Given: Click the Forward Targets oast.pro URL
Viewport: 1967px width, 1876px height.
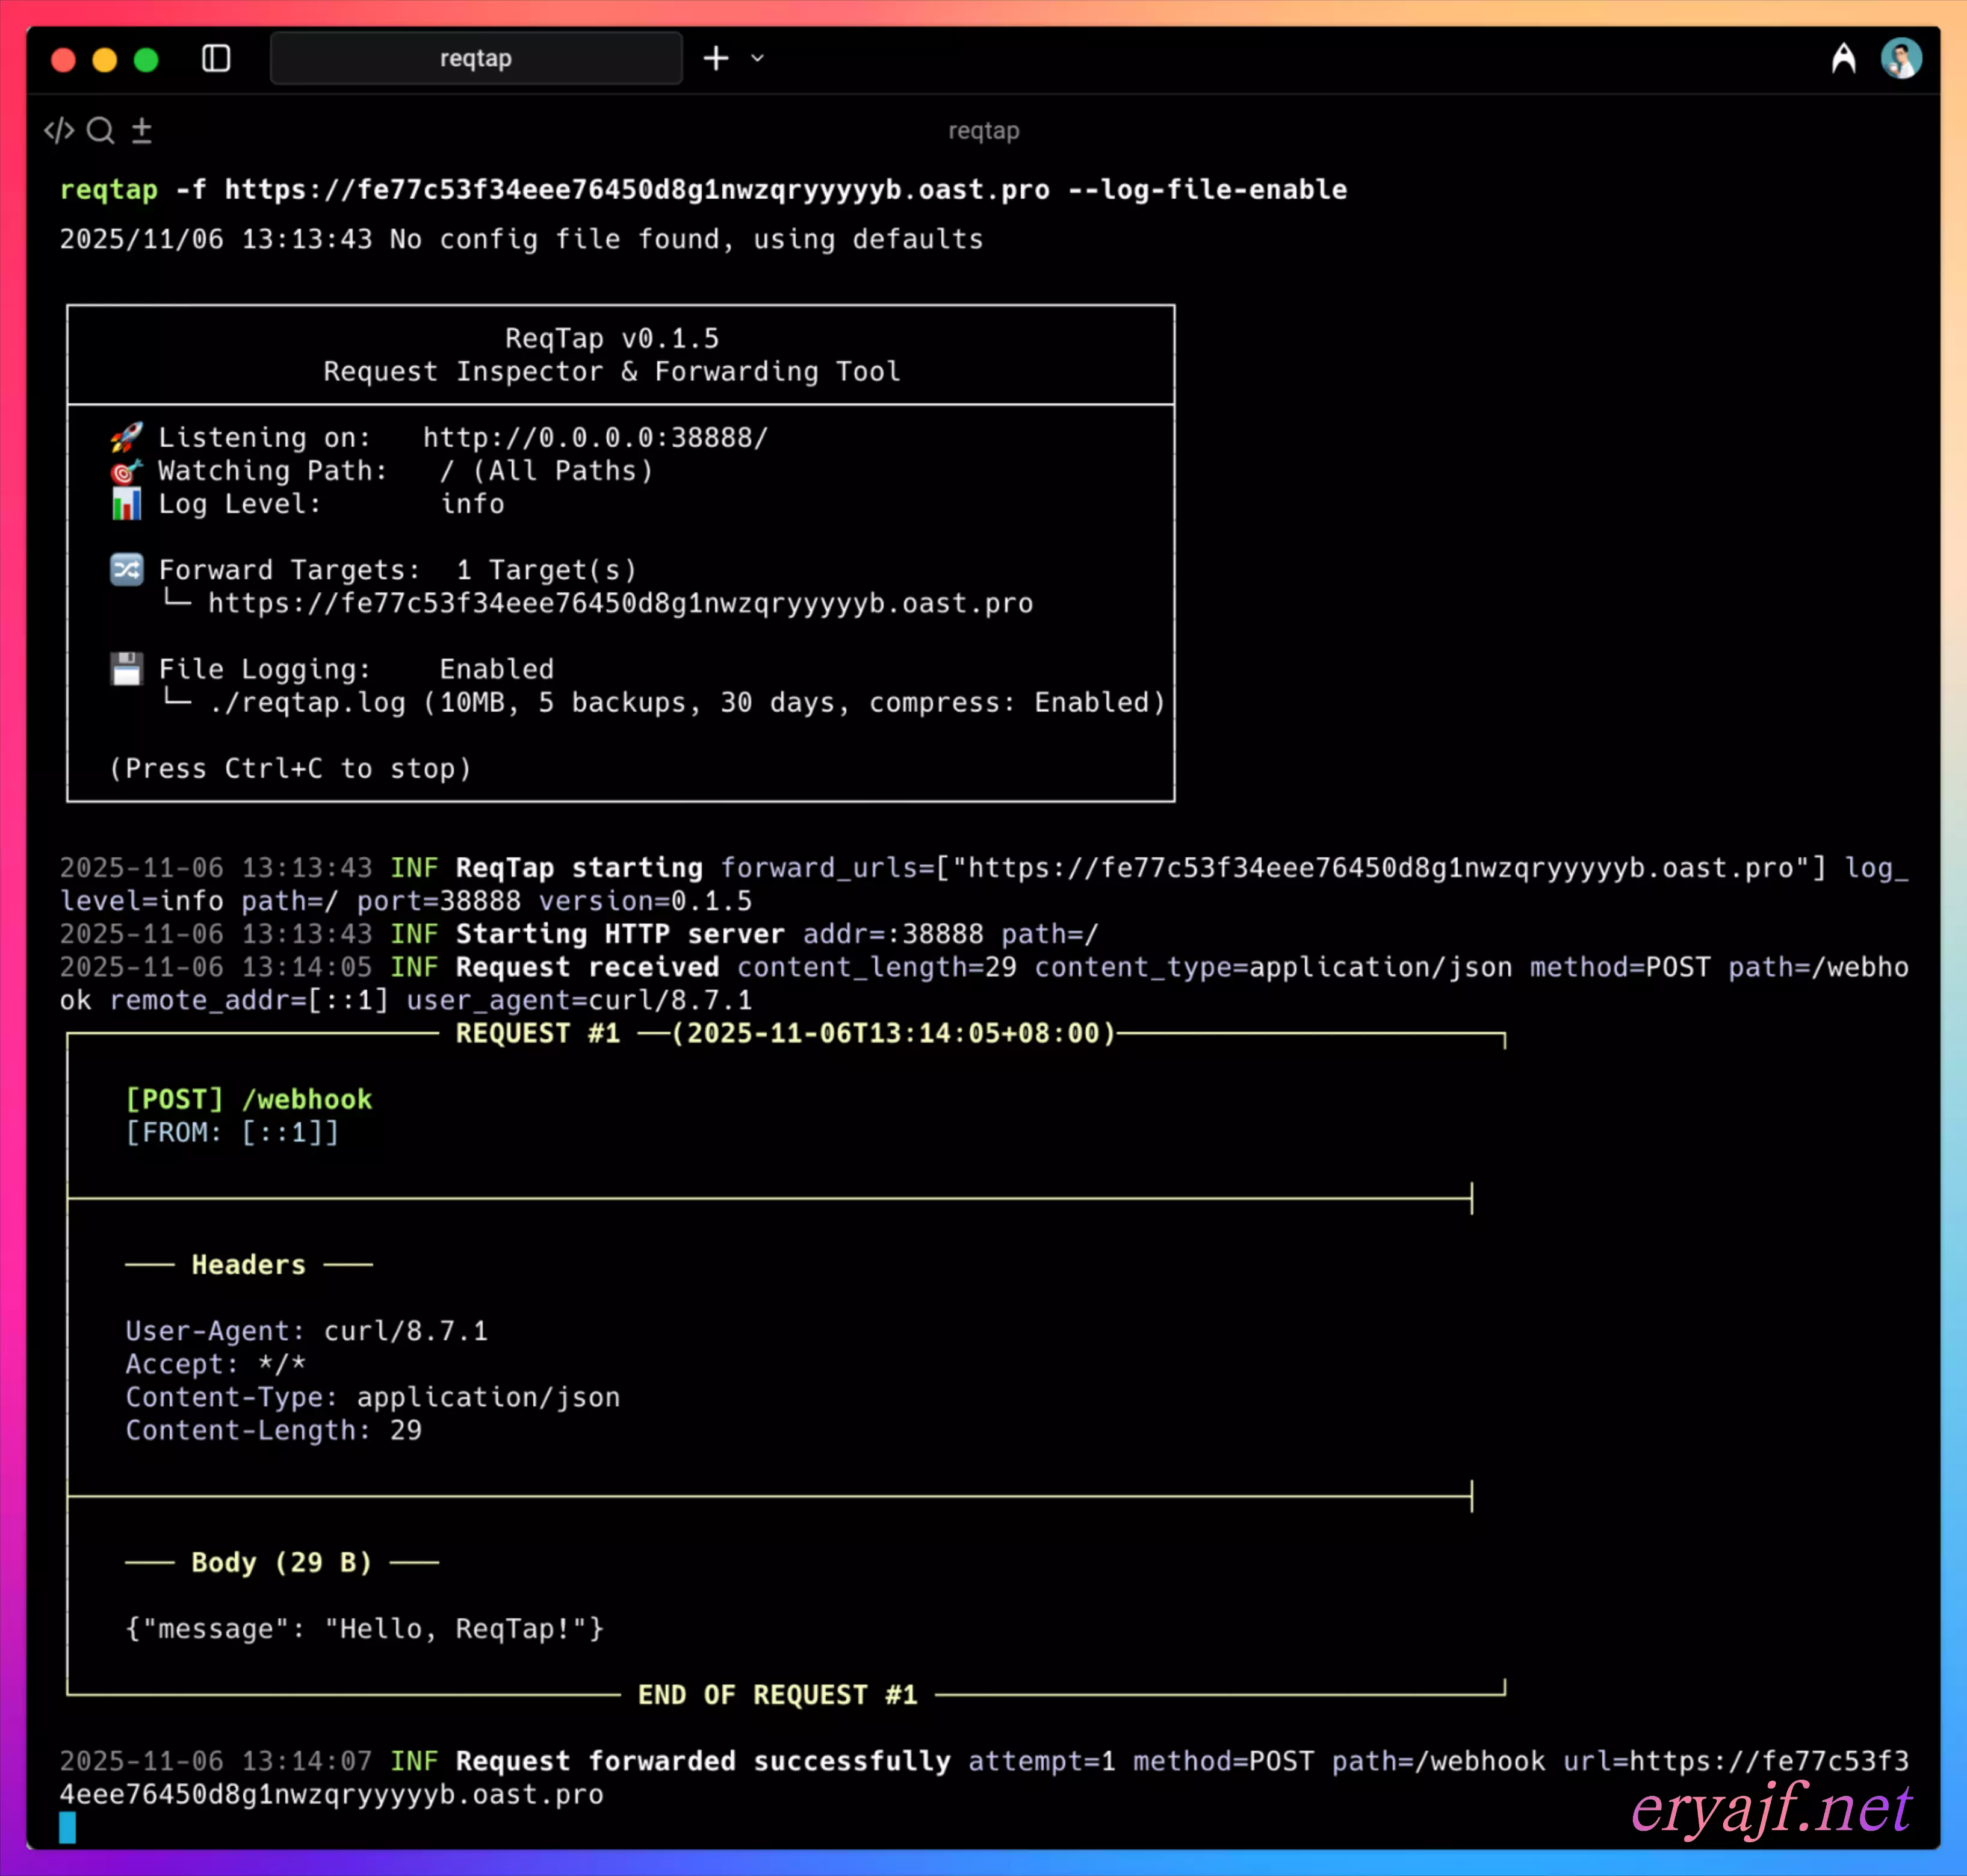Looking at the screenshot, I should (x=620, y=603).
